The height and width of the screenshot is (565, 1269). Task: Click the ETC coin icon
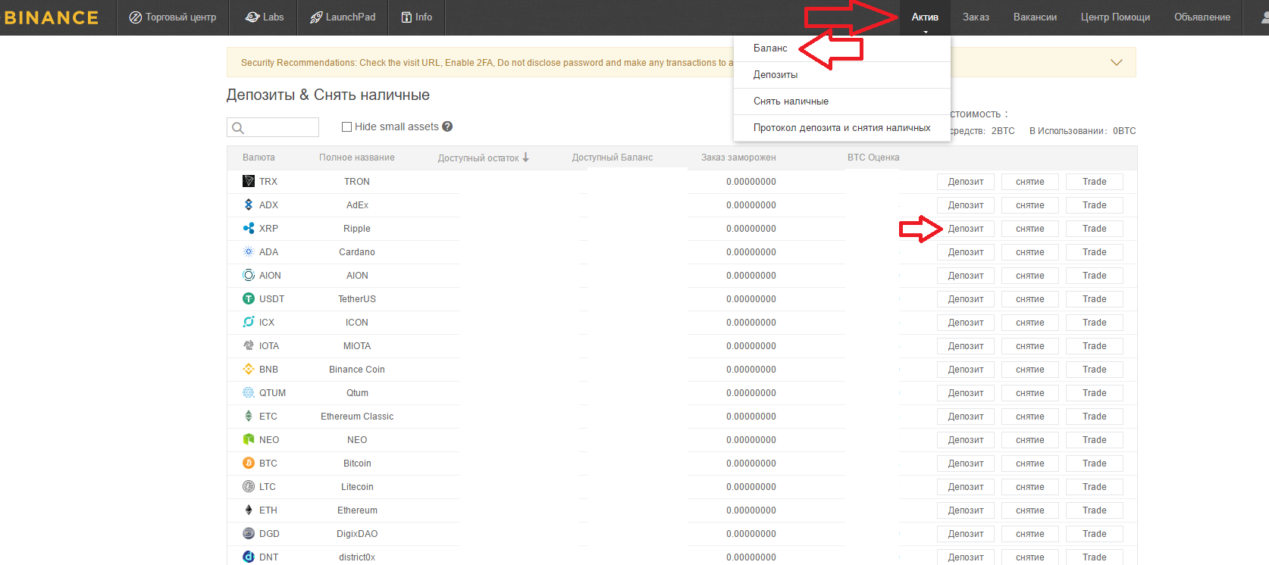pyautogui.click(x=249, y=416)
